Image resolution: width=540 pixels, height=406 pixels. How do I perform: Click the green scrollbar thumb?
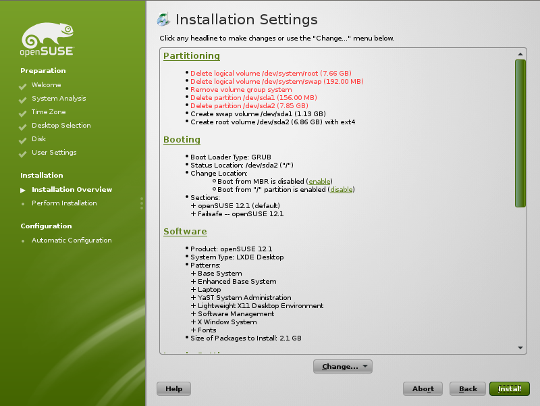520,133
